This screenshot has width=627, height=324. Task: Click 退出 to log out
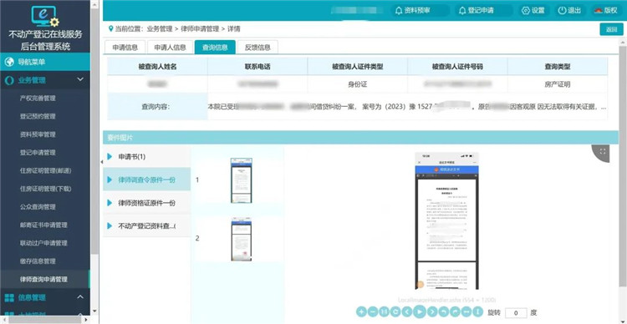(570, 10)
